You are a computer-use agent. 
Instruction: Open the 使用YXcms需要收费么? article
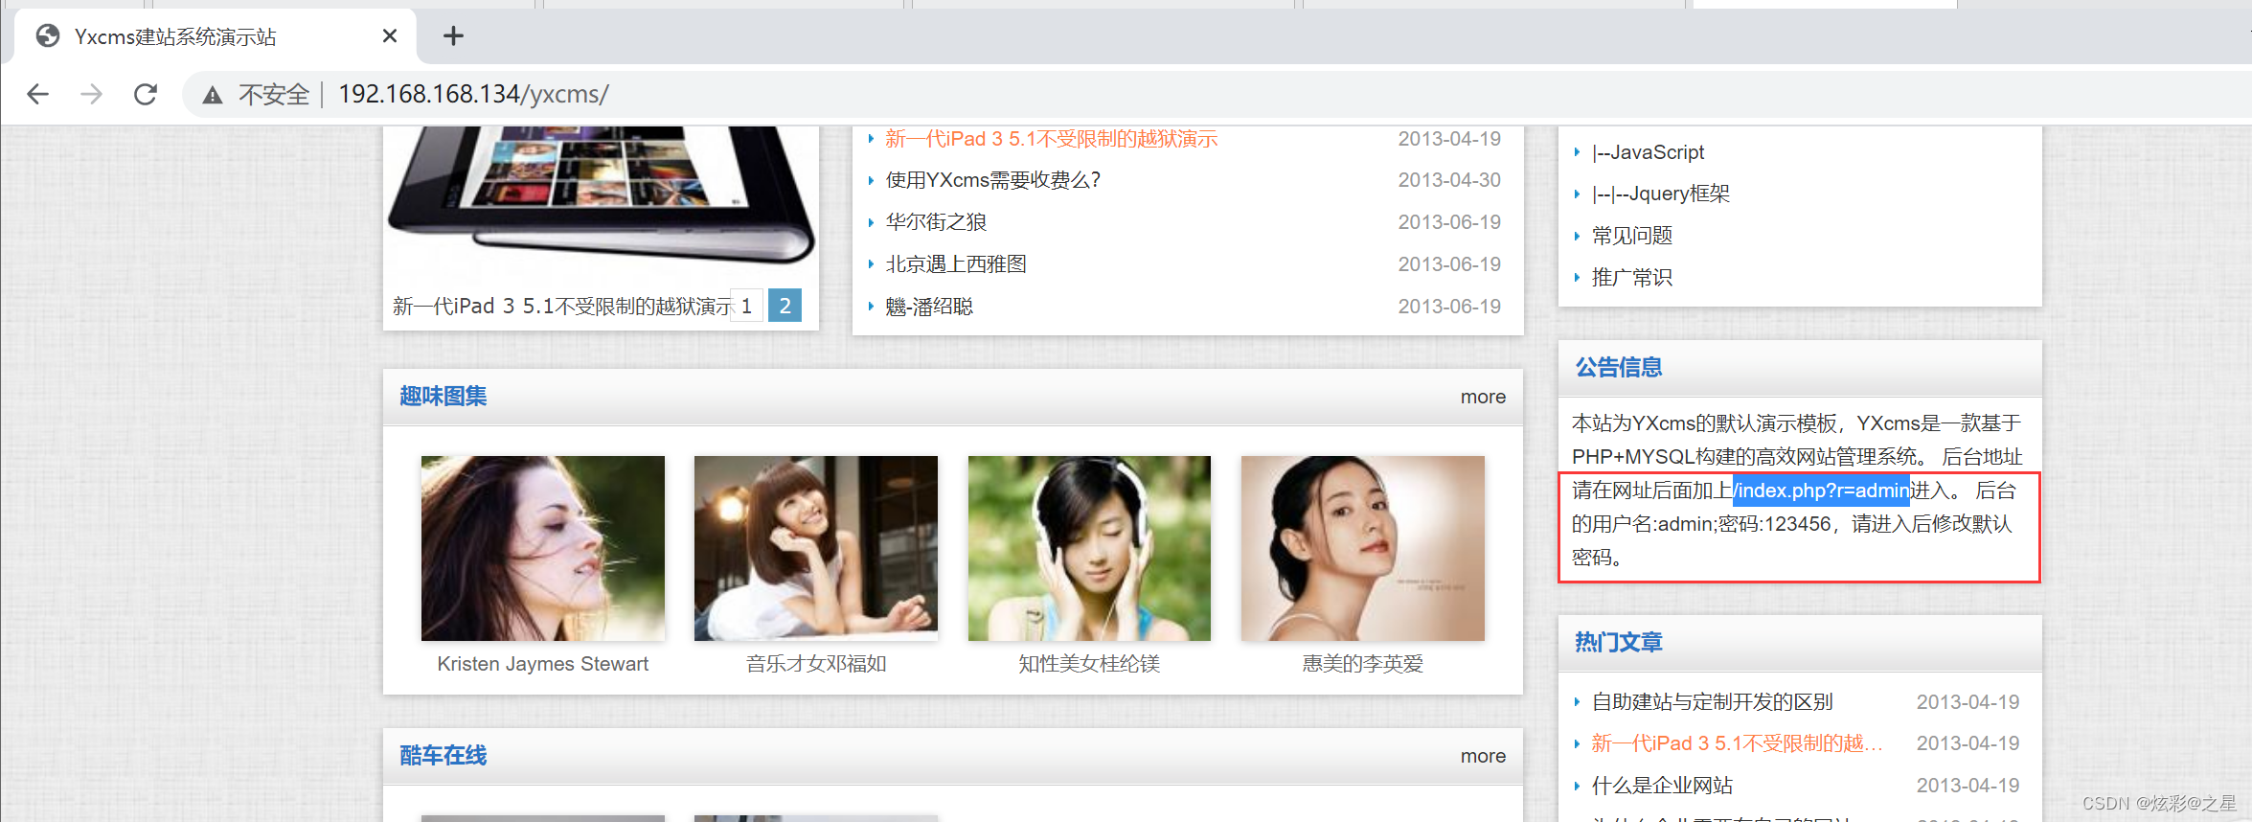coord(992,180)
